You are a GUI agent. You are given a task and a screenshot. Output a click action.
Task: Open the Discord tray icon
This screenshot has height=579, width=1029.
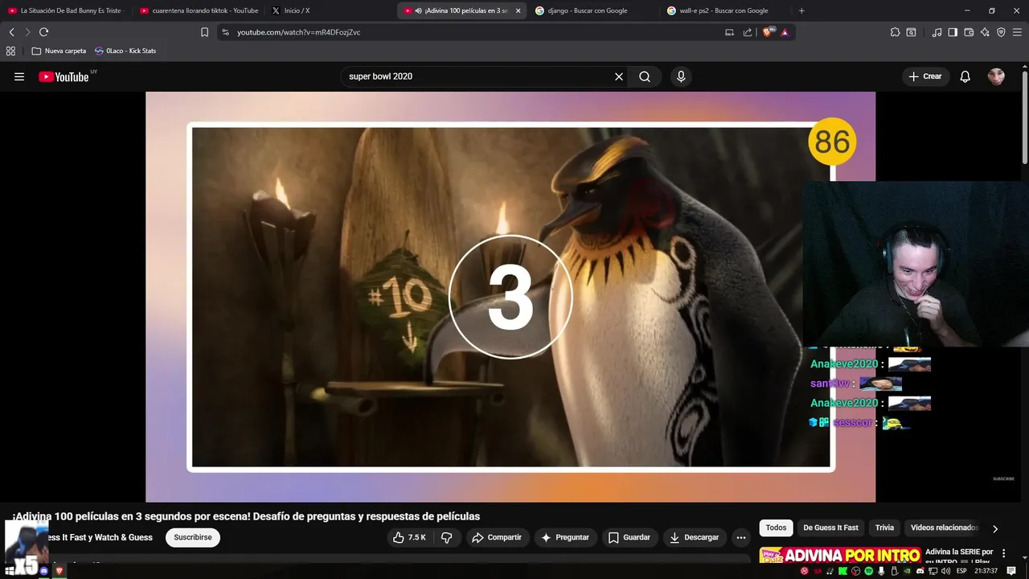pos(920,571)
